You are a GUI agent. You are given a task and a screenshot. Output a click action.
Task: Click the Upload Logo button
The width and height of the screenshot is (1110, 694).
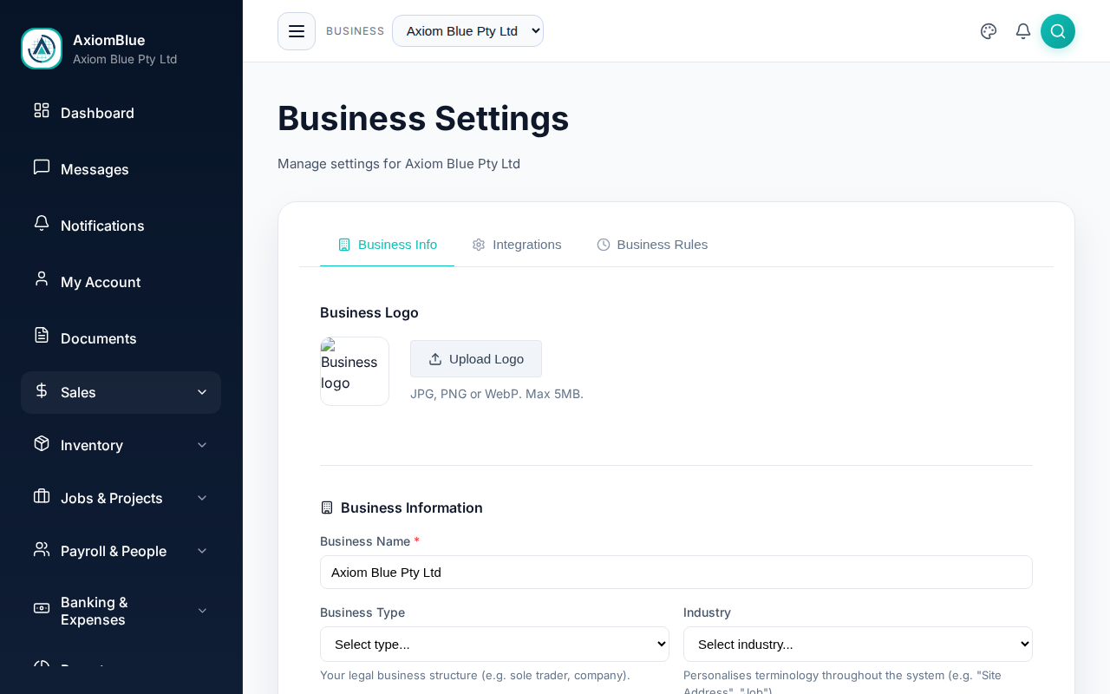(x=476, y=359)
